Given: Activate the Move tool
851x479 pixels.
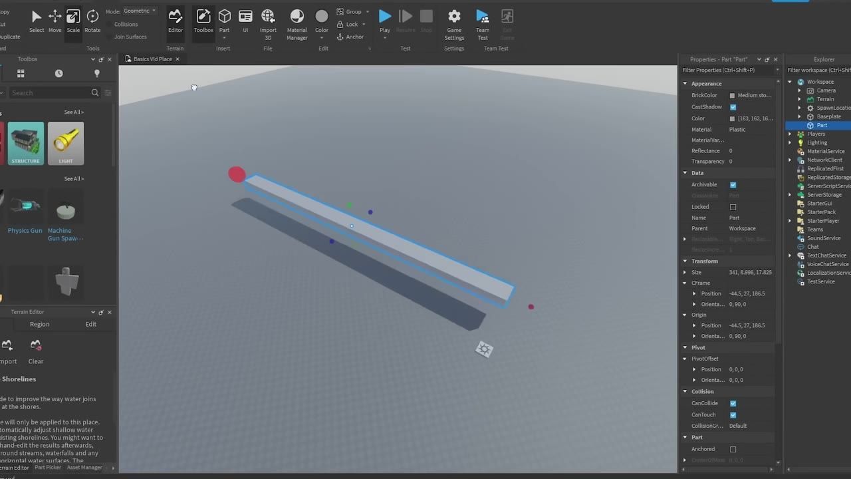Looking at the screenshot, I should [x=55, y=21].
